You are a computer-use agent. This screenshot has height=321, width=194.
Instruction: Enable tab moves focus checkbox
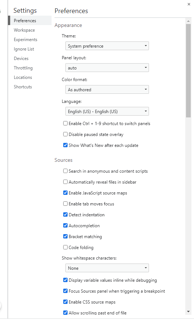coord(65,204)
